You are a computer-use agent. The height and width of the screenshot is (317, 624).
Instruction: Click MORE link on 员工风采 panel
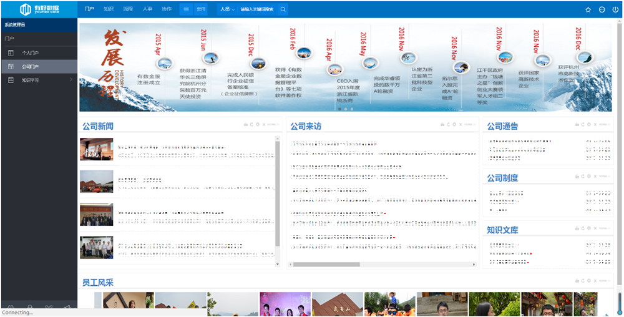(606, 281)
